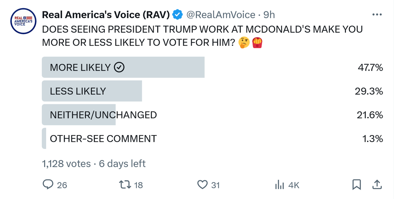Click the share upload icon
This screenshot has height=199, width=394.
tap(377, 184)
